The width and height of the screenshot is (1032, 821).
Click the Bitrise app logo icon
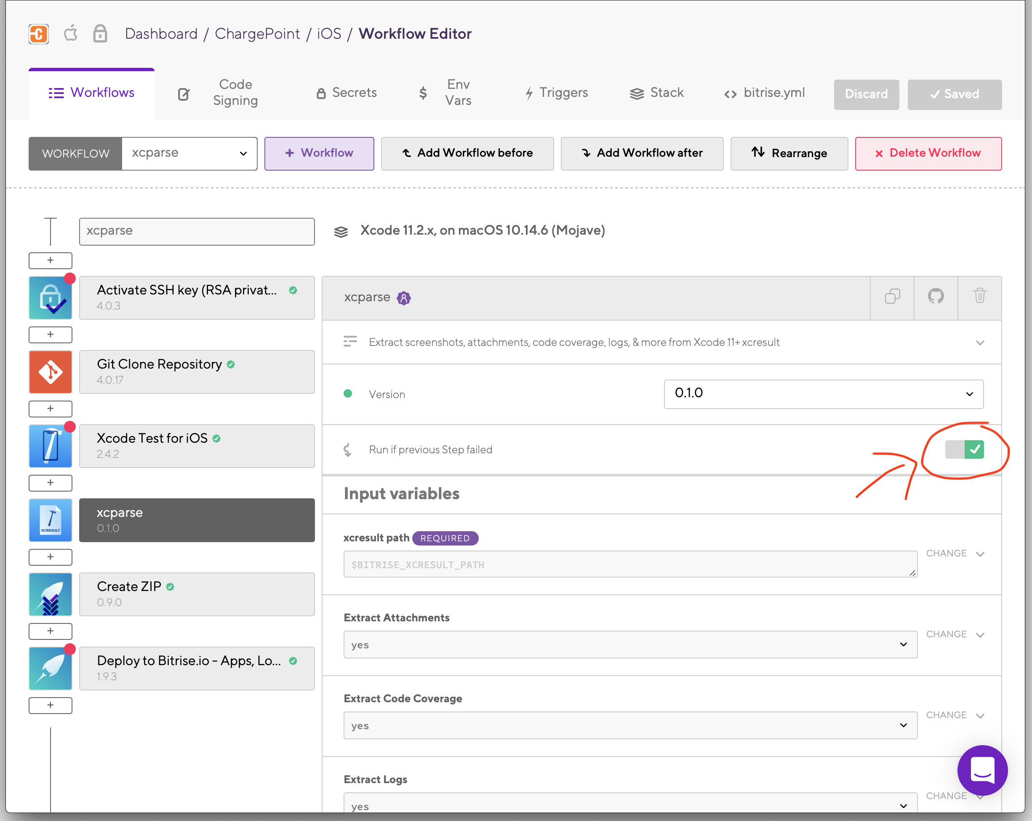tap(39, 34)
